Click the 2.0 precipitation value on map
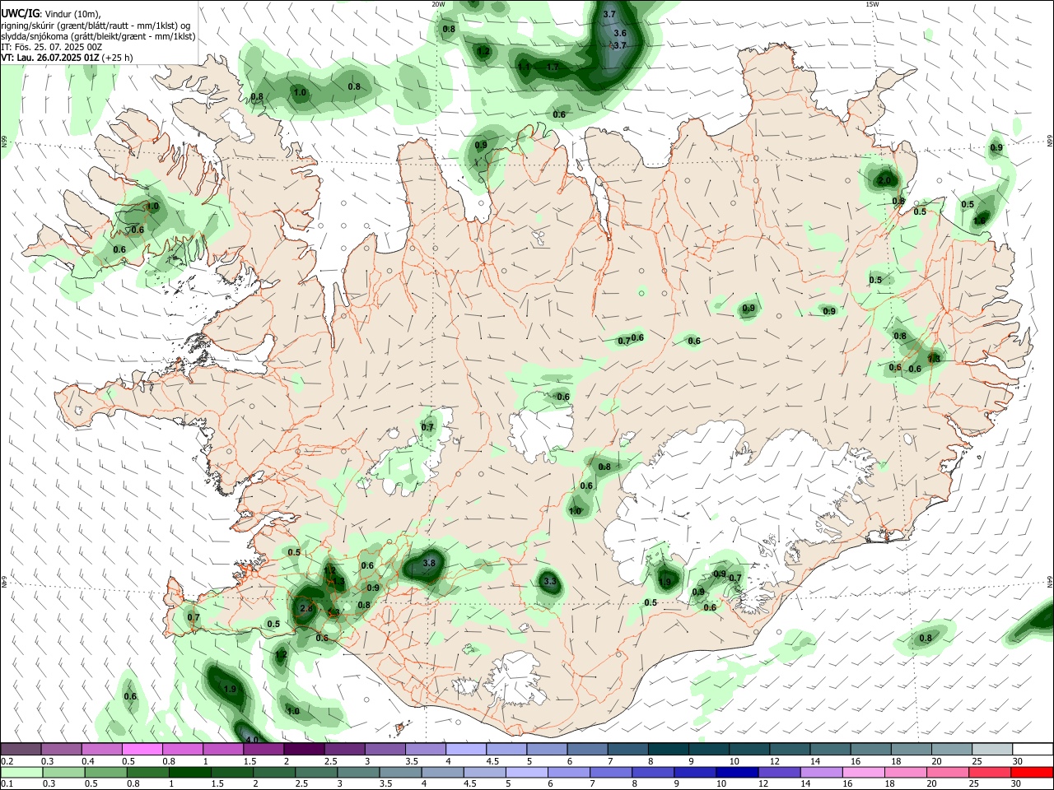The height and width of the screenshot is (790, 1054). tap(884, 180)
